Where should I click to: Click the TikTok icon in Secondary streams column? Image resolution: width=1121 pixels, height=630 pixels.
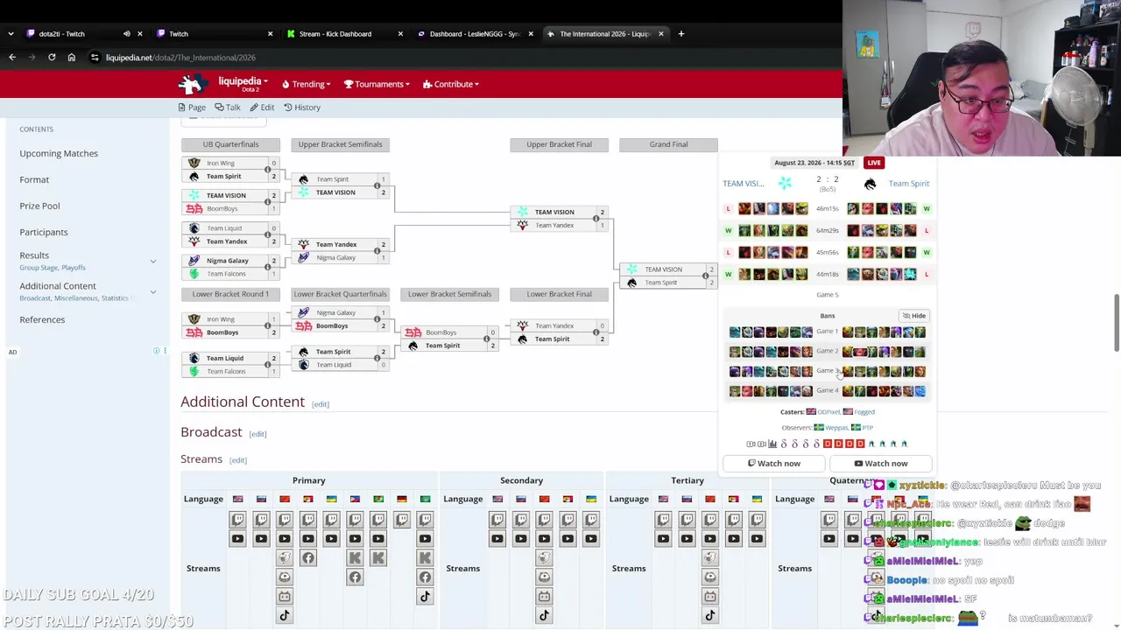pos(544,615)
